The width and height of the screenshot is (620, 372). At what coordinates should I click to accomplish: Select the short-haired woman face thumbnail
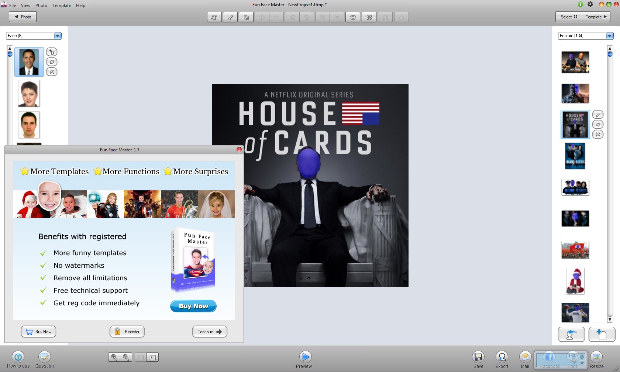[x=29, y=94]
